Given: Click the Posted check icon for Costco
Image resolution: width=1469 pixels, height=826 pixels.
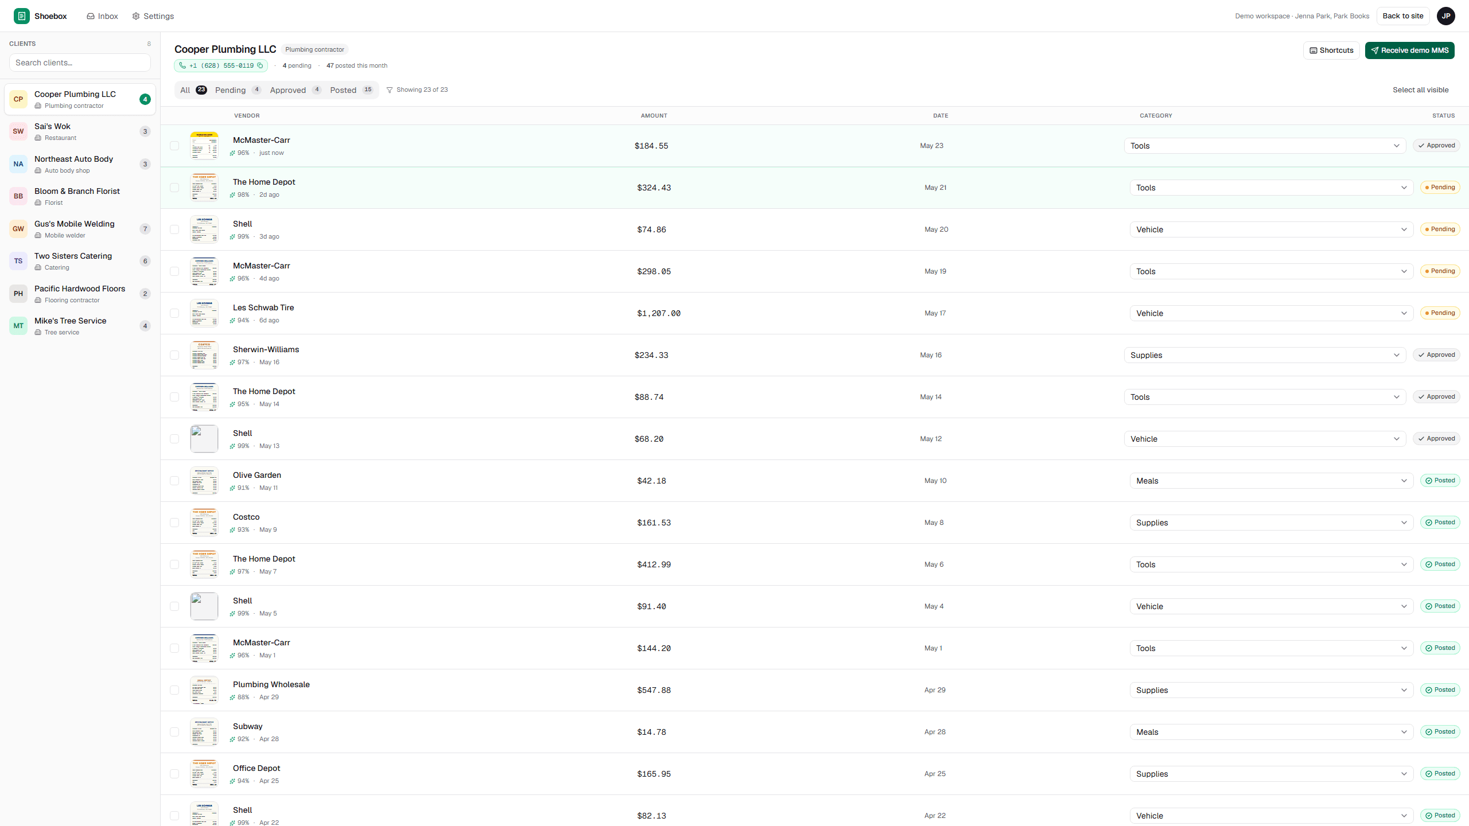Looking at the screenshot, I should coord(1429,523).
